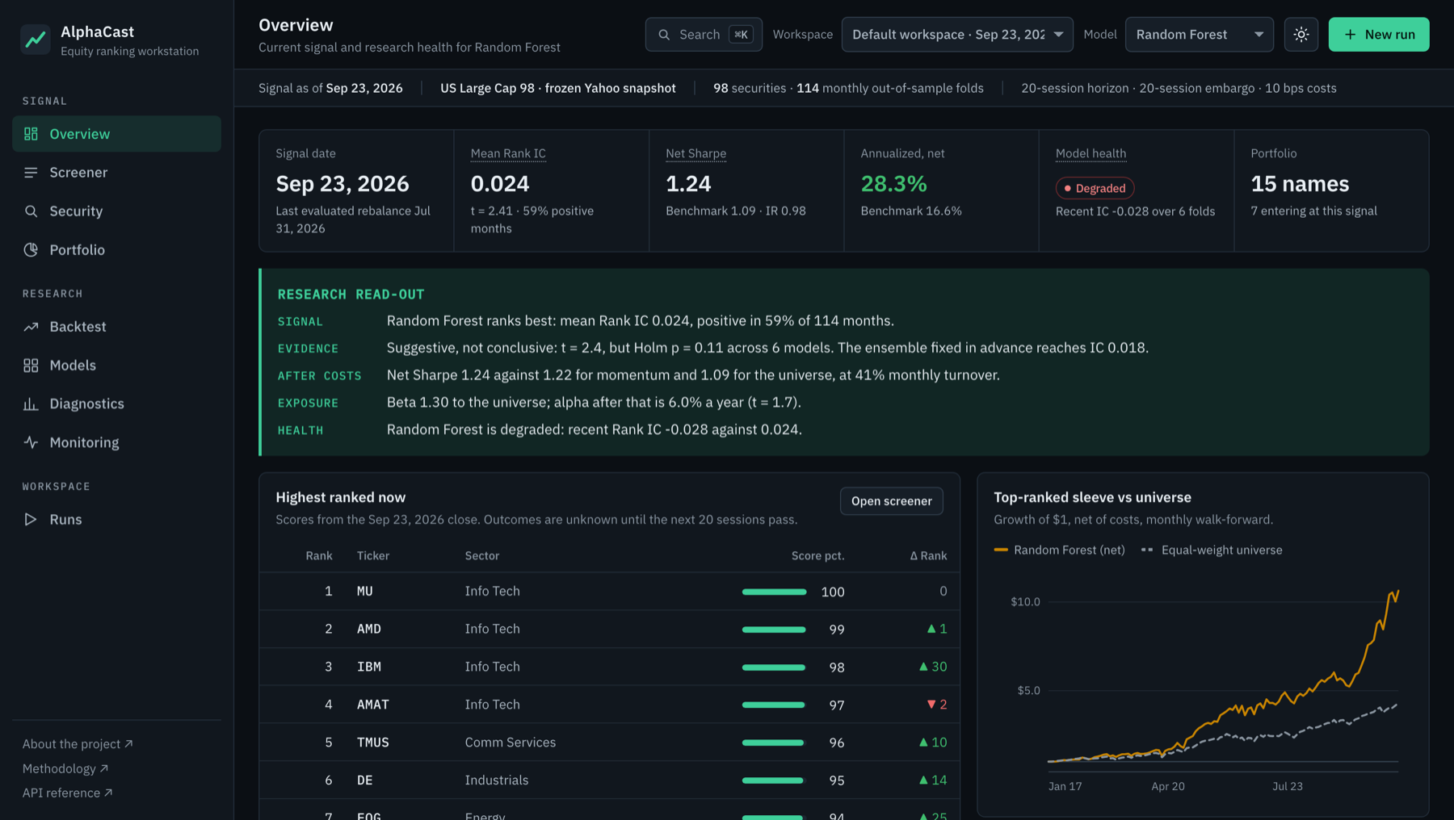Click the Model health label
This screenshot has width=1454, height=820.
(1090, 153)
